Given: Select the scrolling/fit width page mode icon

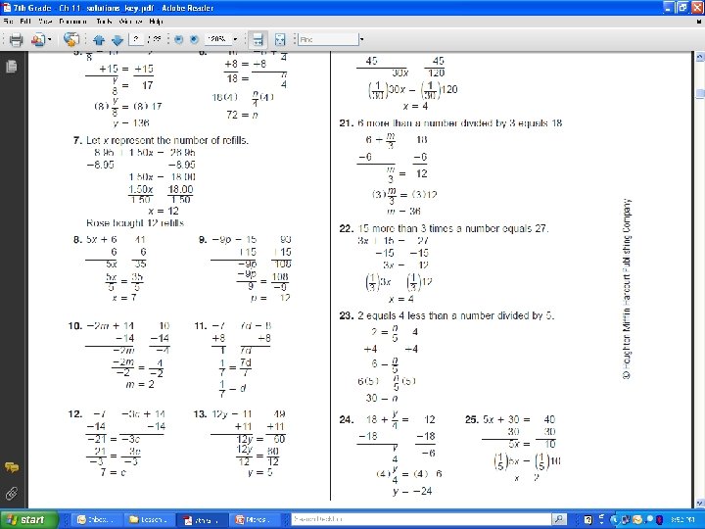Looking at the screenshot, I should [258, 39].
